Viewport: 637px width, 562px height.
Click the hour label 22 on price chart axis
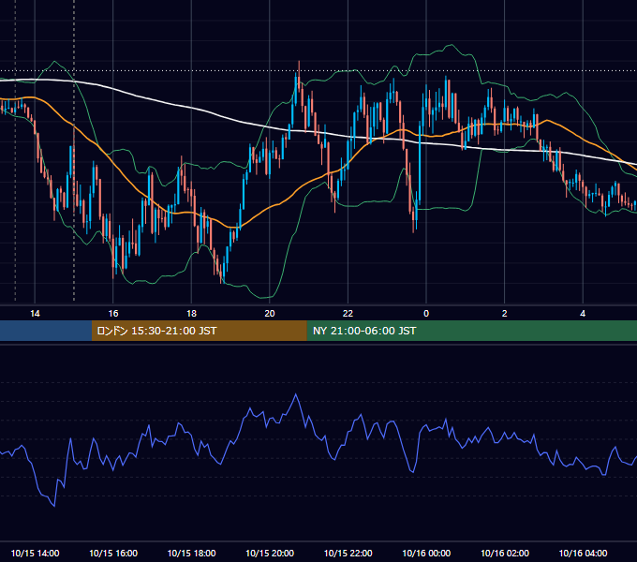tap(348, 314)
